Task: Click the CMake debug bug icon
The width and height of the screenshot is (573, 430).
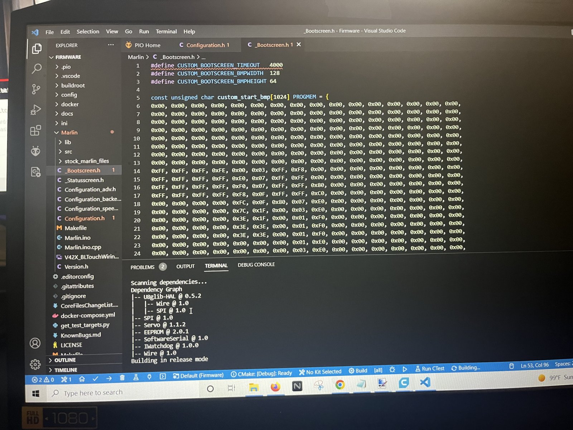Action: [392, 369]
